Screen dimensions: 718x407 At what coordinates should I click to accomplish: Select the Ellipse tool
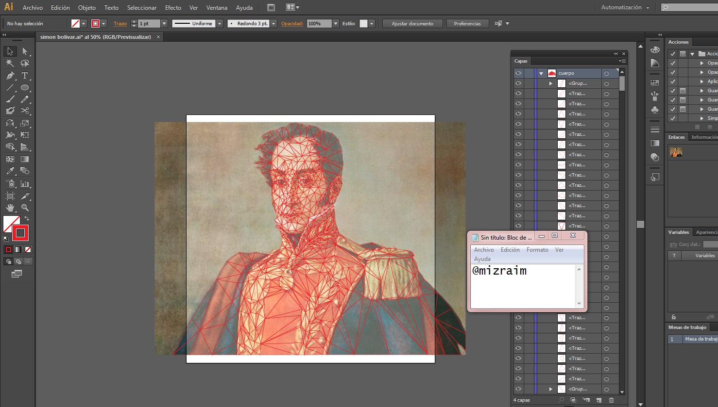click(25, 88)
